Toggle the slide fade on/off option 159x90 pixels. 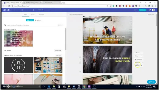point(138,66)
